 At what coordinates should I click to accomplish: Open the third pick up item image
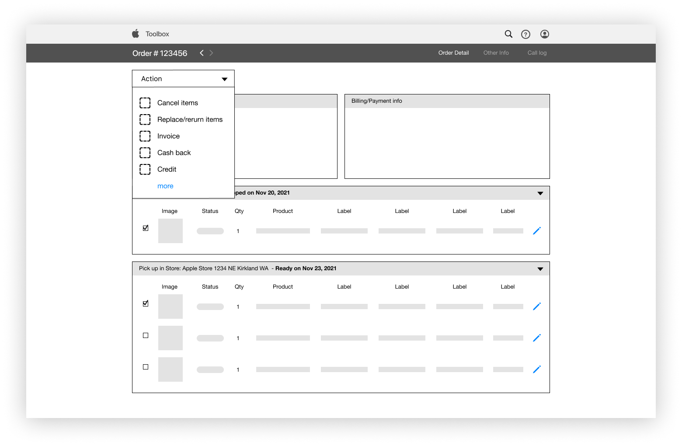(x=170, y=369)
